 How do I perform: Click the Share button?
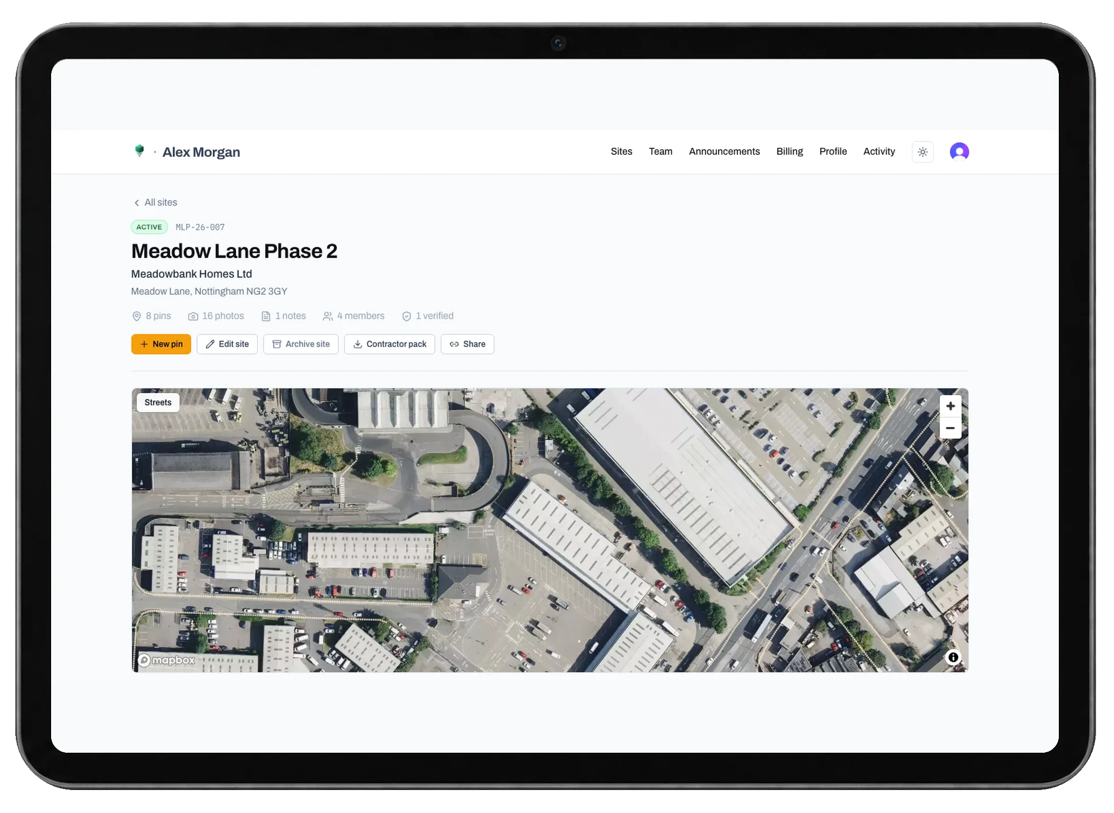[468, 344]
